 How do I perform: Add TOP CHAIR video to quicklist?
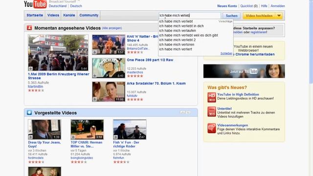73,137
